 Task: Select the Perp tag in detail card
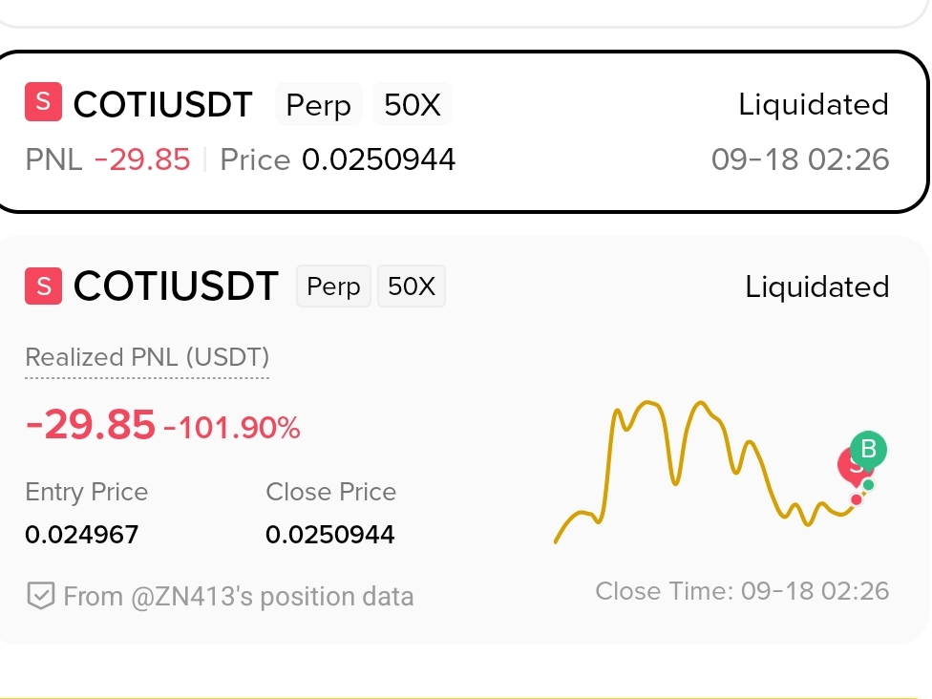(333, 286)
